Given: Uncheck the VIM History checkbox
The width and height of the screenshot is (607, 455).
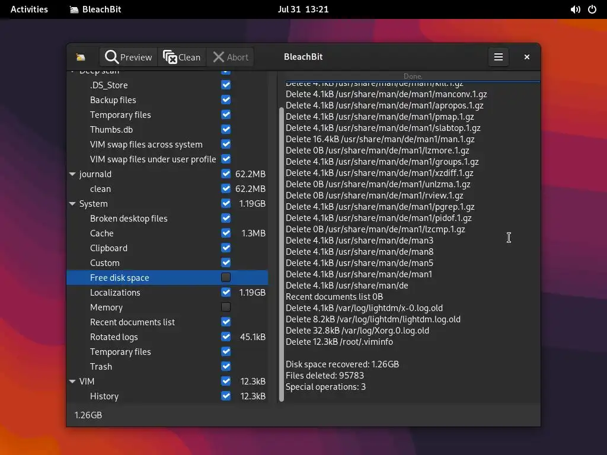Looking at the screenshot, I should 226,396.
